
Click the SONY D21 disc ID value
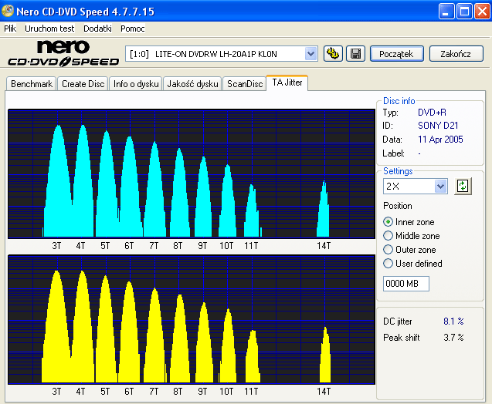coord(438,126)
